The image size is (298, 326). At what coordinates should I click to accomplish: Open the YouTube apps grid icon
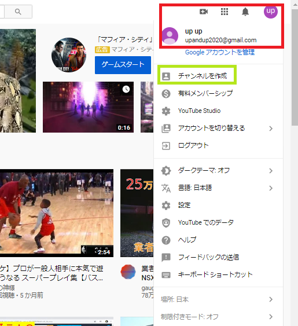click(x=225, y=12)
